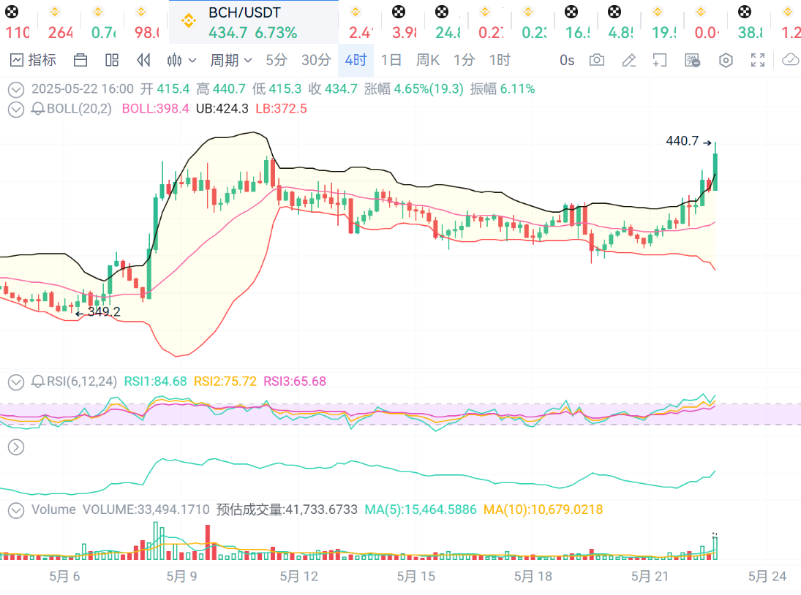Click the MA(10):10,679.0218 volume value
This screenshot has width=801, height=595.
tap(543, 509)
